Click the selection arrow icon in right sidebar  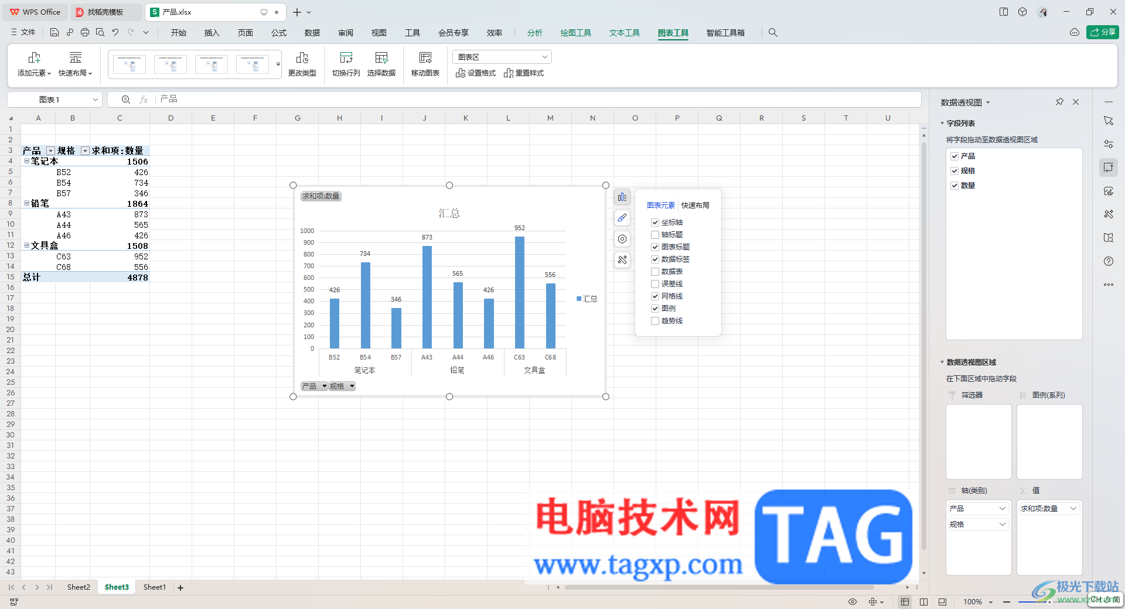coord(1108,121)
